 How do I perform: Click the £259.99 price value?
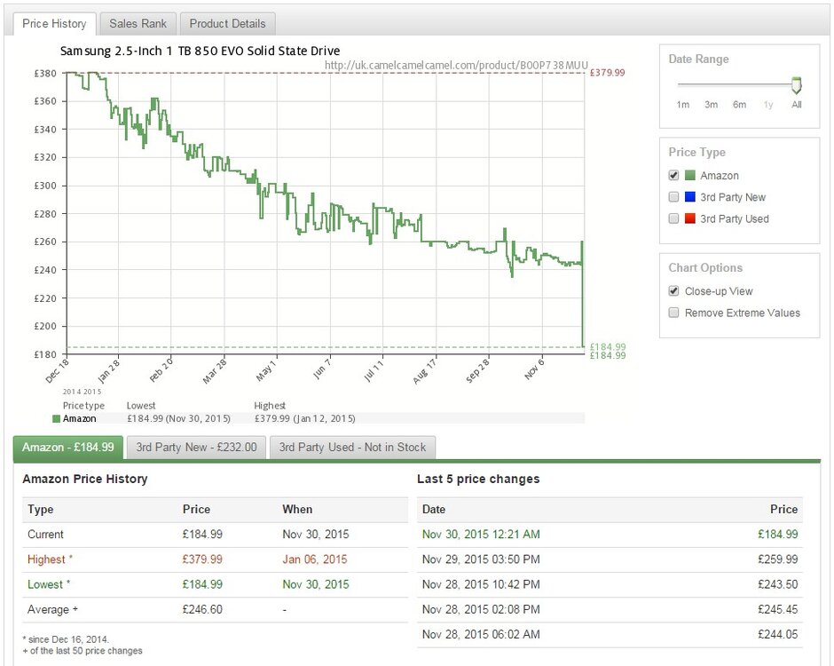777,559
